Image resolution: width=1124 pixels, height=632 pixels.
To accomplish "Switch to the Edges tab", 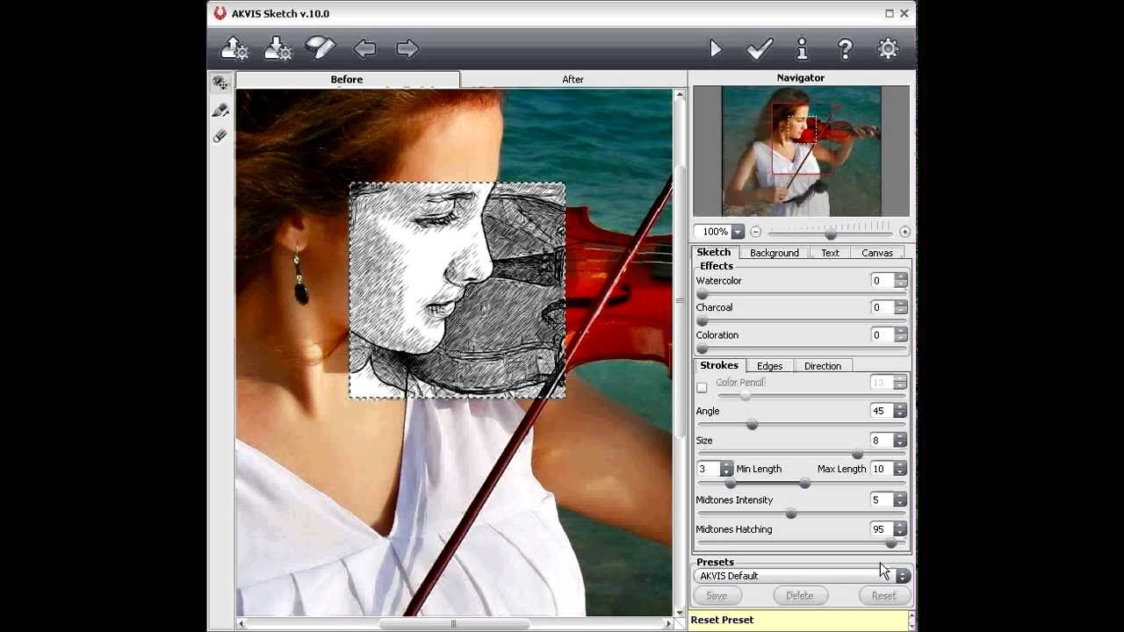I will click(x=769, y=366).
